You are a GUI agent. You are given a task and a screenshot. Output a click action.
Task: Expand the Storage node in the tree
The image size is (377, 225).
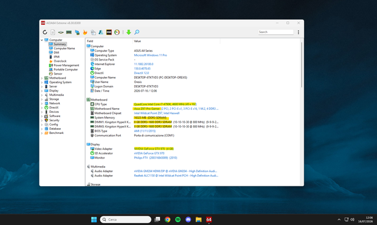[x=42, y=99]
